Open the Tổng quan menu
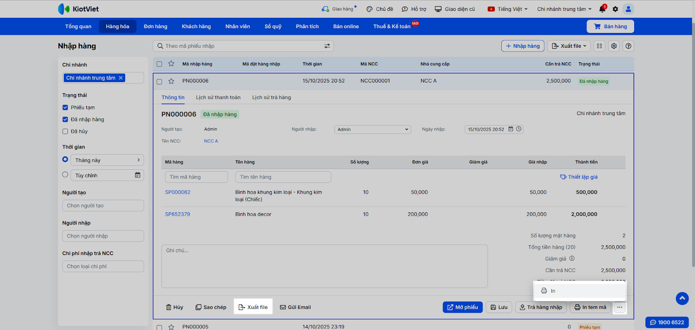The width and height of the screenshot is (695, 330). point(78,26)
